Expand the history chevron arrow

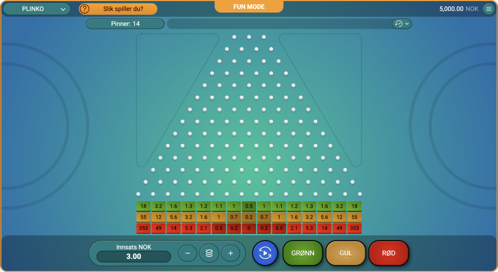(407, 24)
